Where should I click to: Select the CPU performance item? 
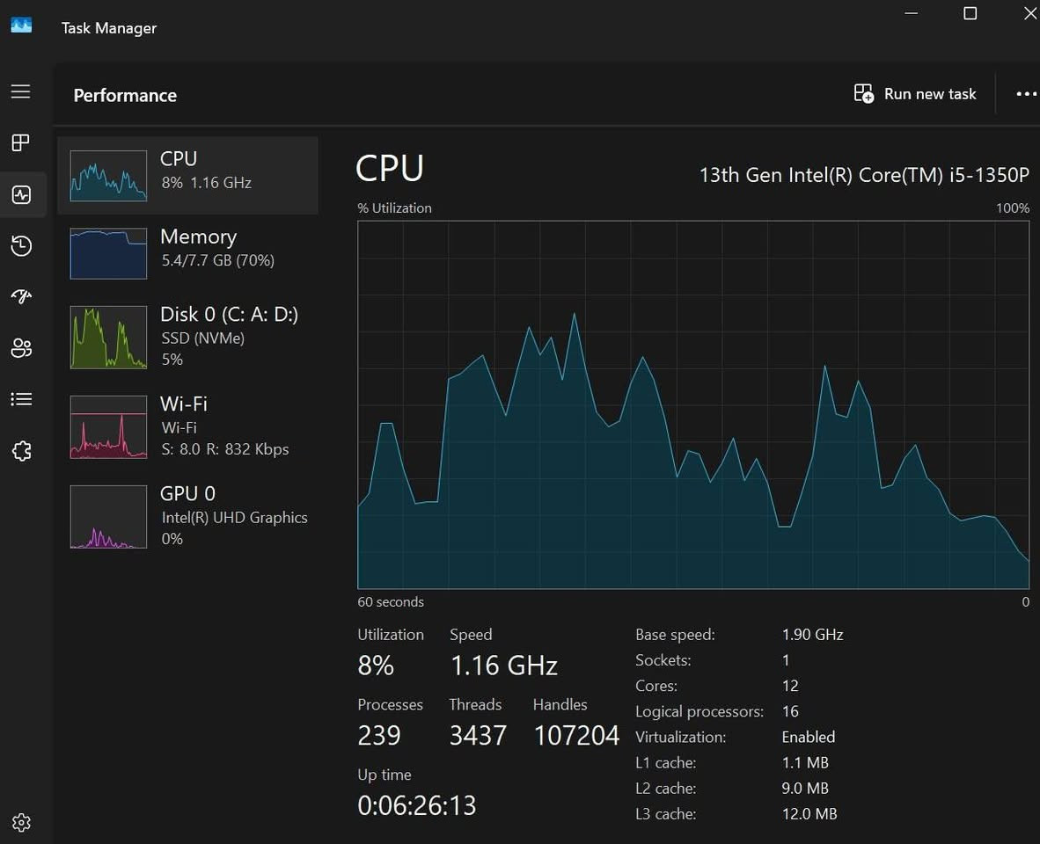click(187, 175)
